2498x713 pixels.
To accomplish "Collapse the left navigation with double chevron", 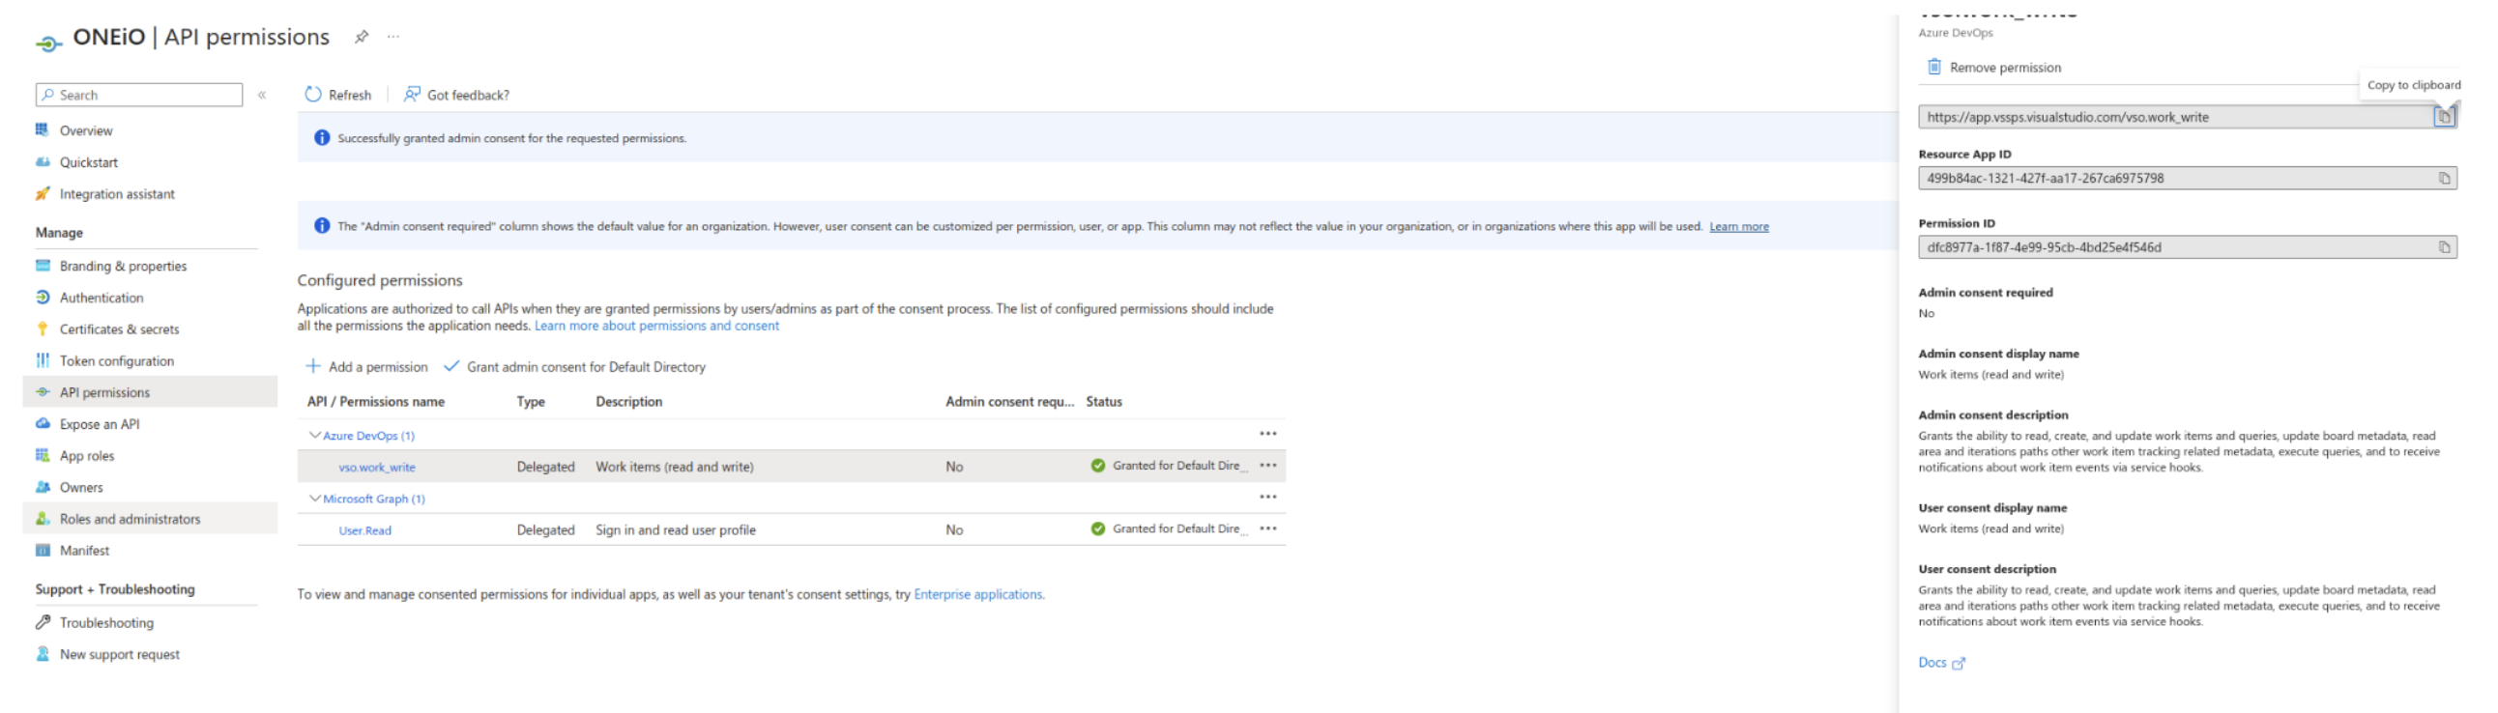I will [262, 95].
